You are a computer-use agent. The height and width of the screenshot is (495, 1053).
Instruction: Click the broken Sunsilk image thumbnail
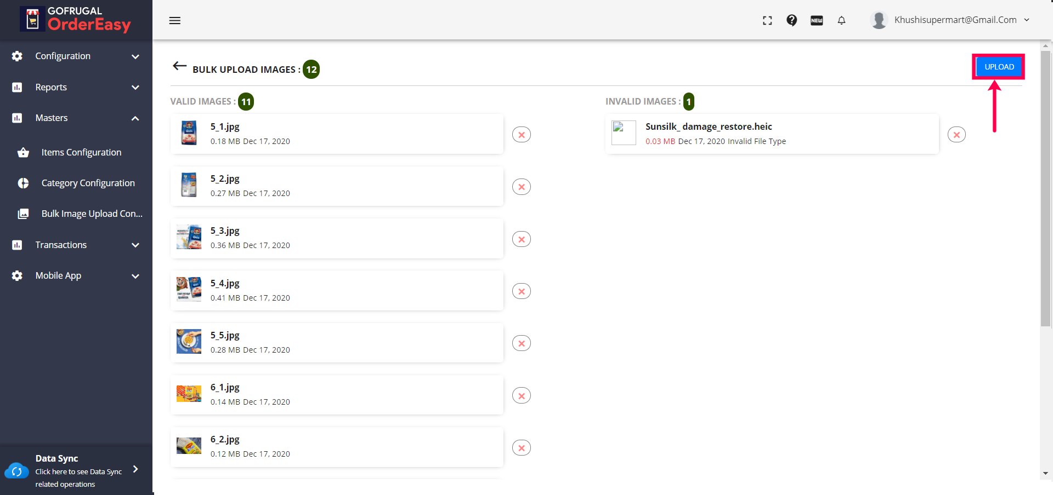point(624,133)
